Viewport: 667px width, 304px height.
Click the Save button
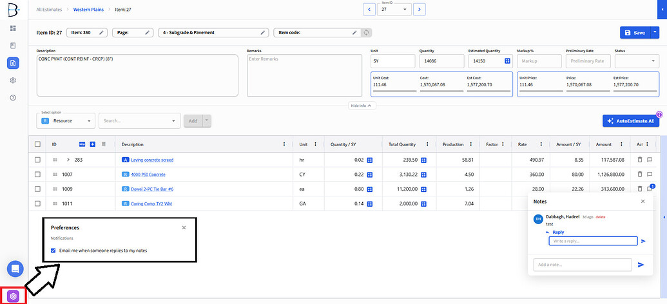(635, 33)
